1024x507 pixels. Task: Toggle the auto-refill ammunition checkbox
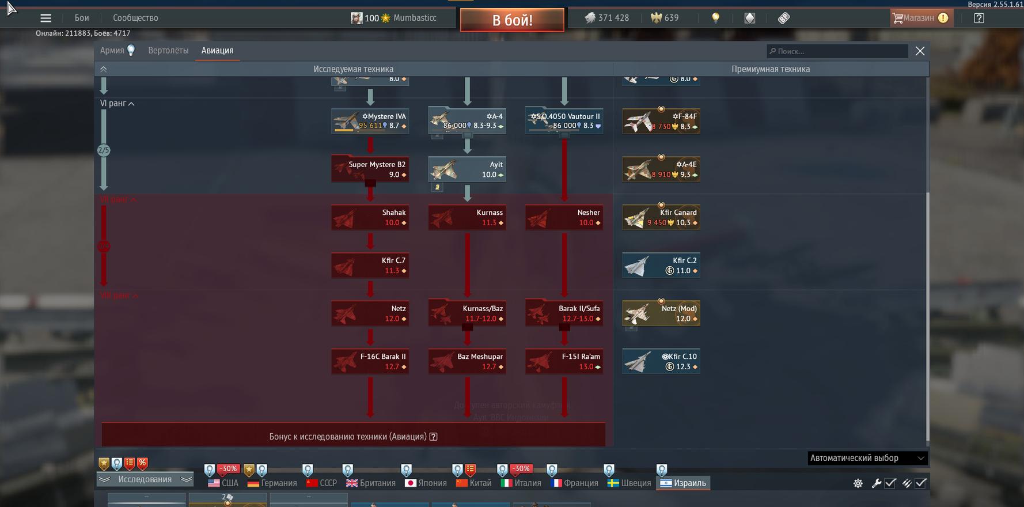920,483
